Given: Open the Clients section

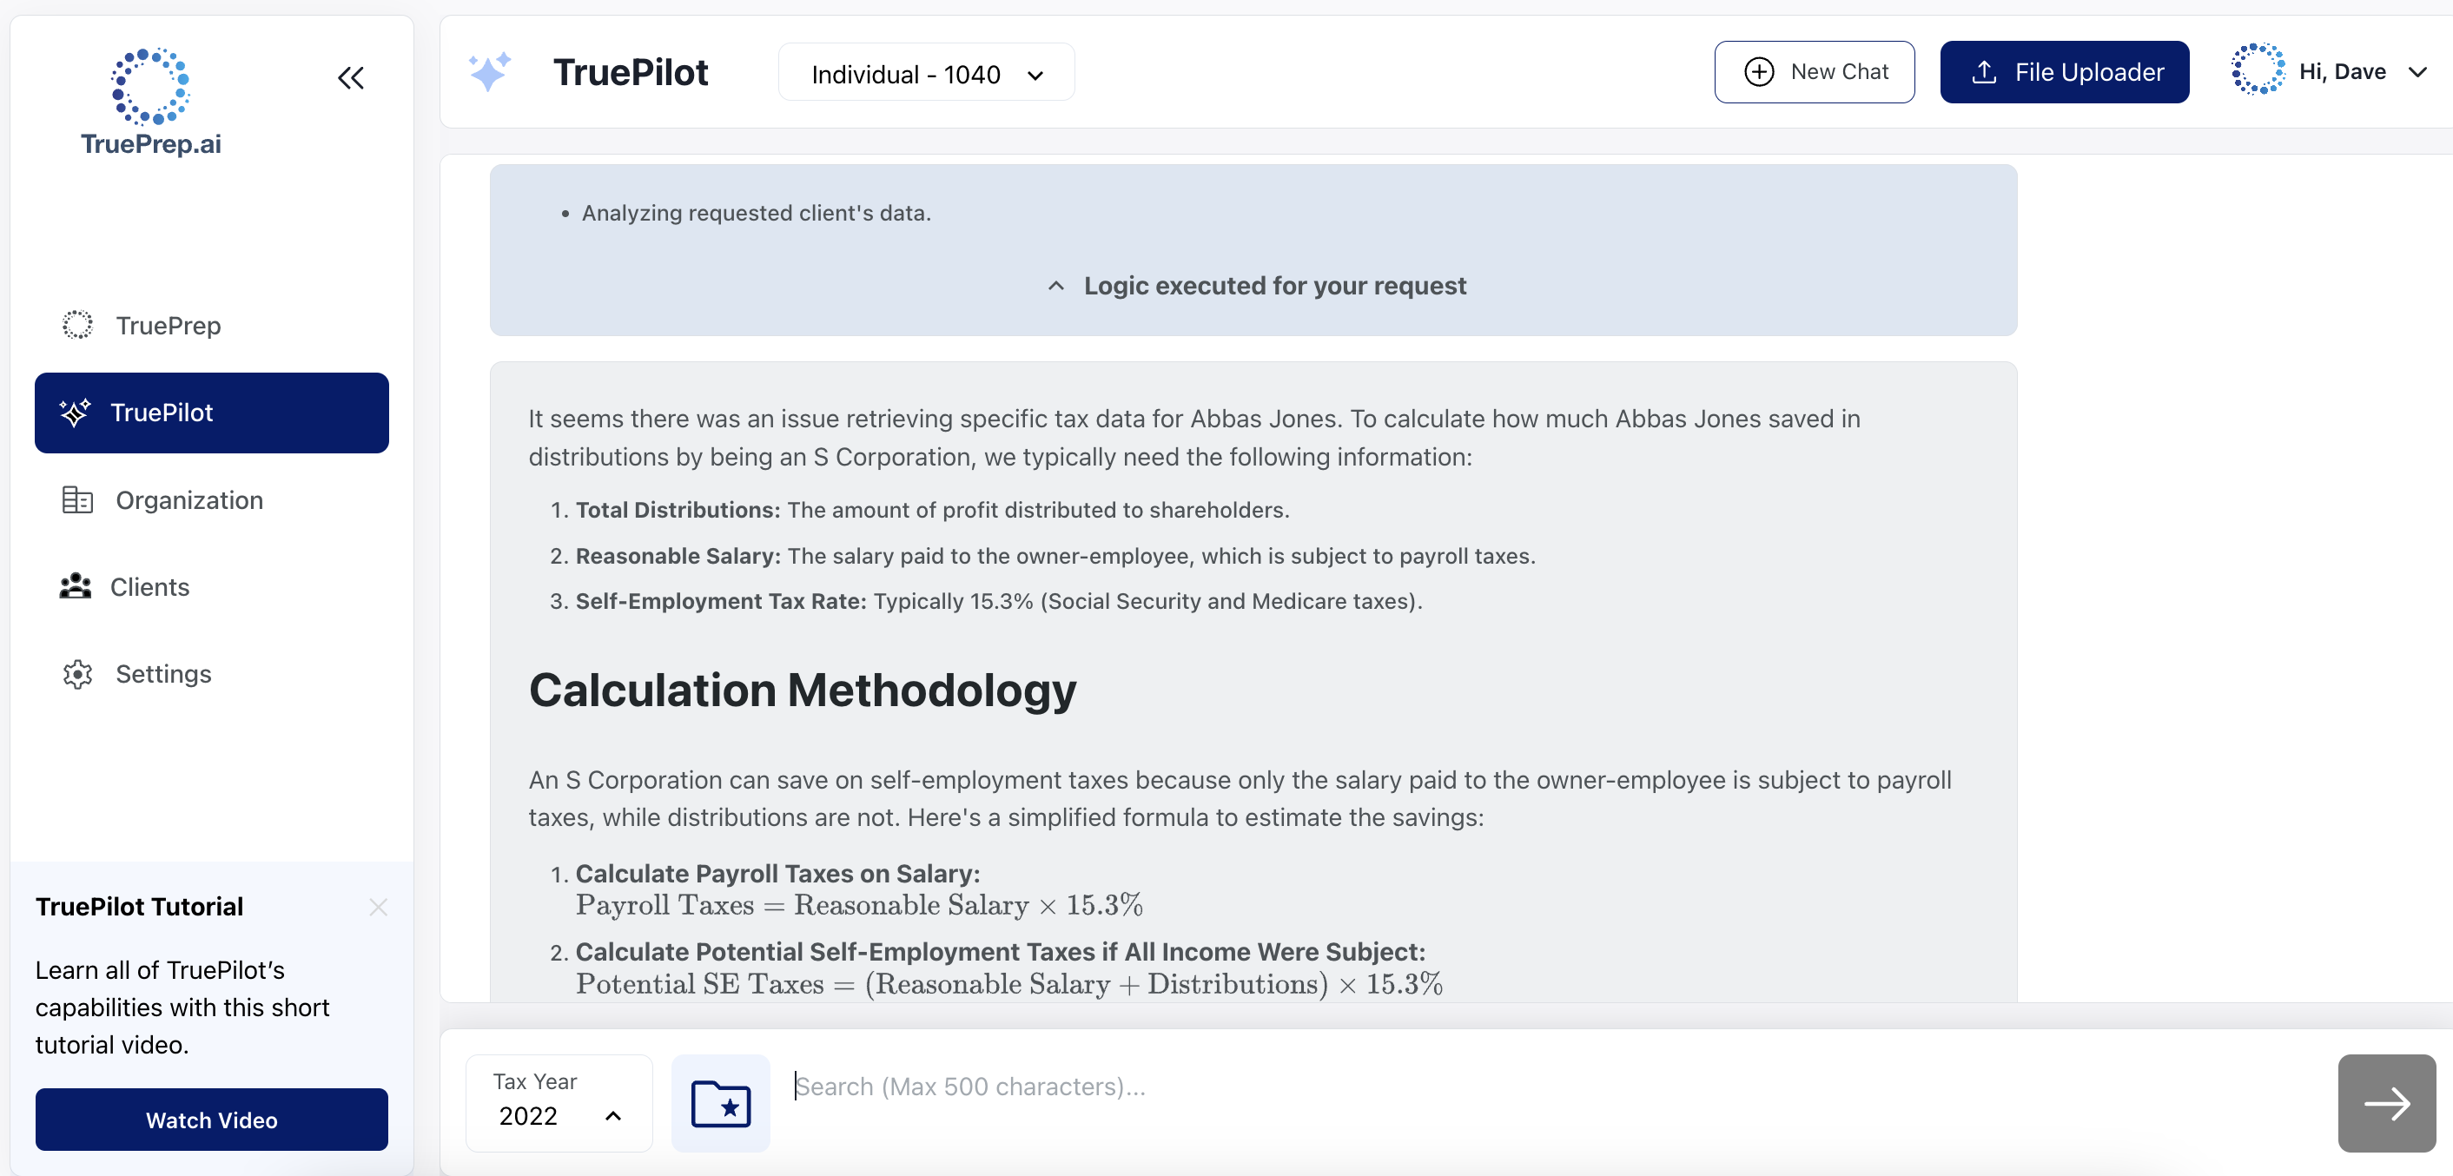Looking at the screenshot, I should tap(211, 586).
